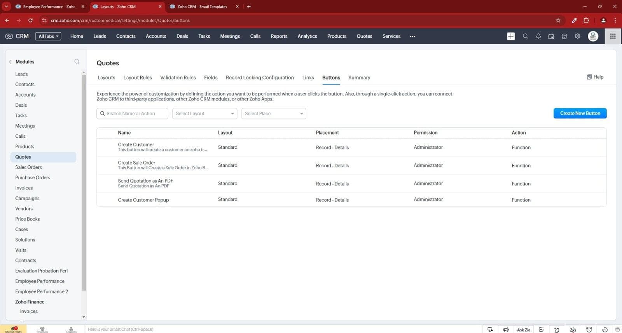Open browser extensions puzzle icon
The image size is (622, 333).
(x=586, y=20)
